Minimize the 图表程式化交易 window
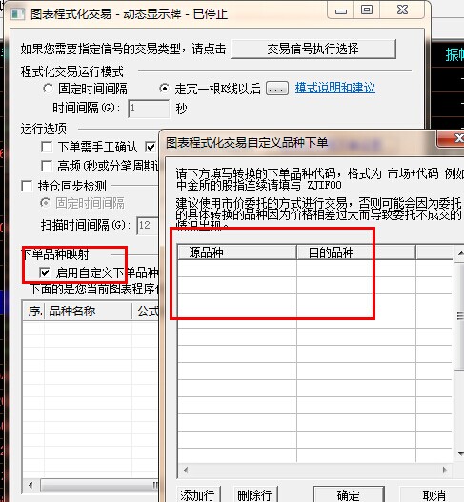The height and width of the screenshot is (502, 464). coord(341,10)
